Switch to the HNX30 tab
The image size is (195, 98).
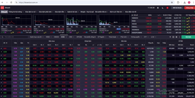tap(56, 37)
